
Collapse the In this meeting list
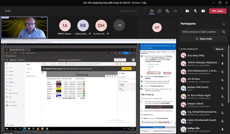[x=179, y=49]
